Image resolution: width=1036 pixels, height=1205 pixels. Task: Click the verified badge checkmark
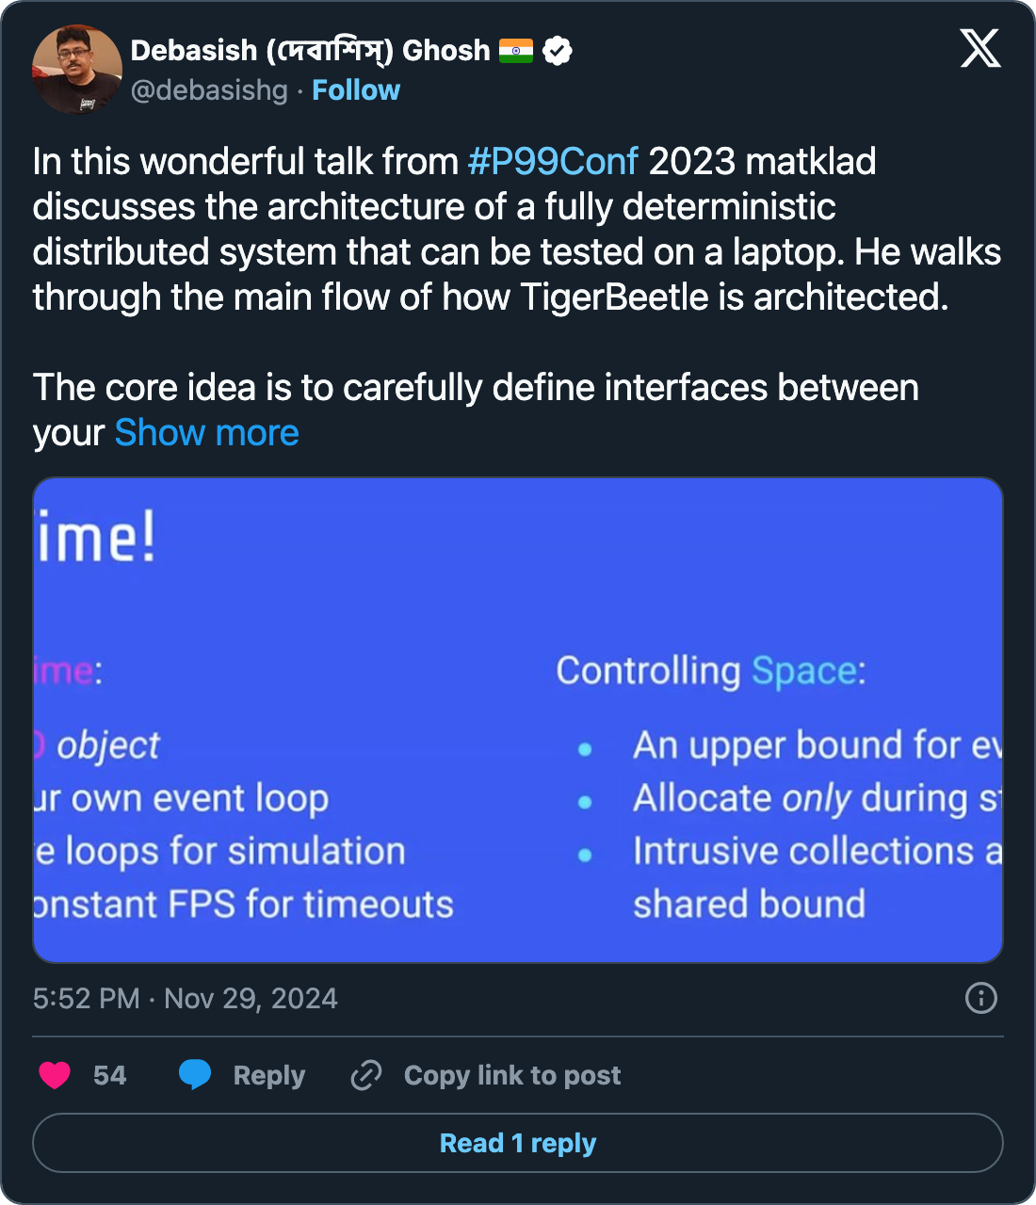click(x=558, y=51)
